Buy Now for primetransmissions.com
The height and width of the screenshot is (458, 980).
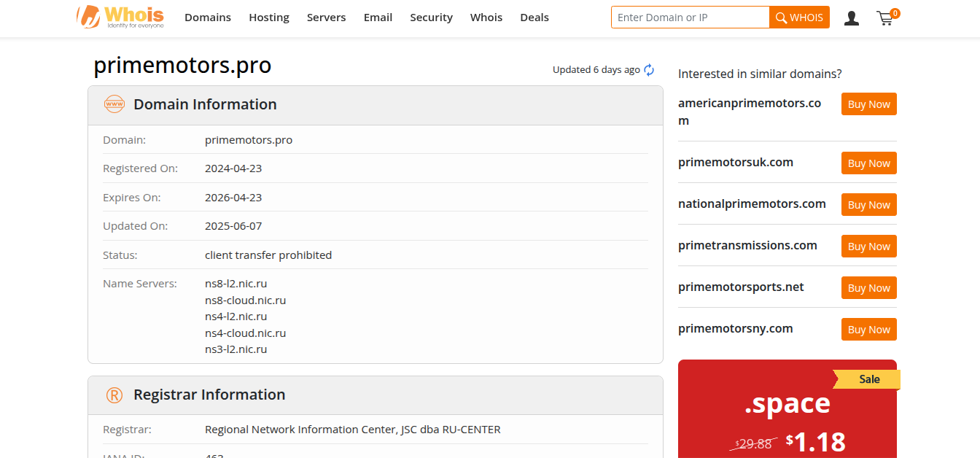(868, 247)
